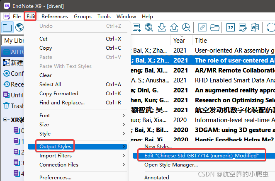Select row "航空发动机数字化装配仿真"
Screen dimensions: 275x181
(203, 110)
